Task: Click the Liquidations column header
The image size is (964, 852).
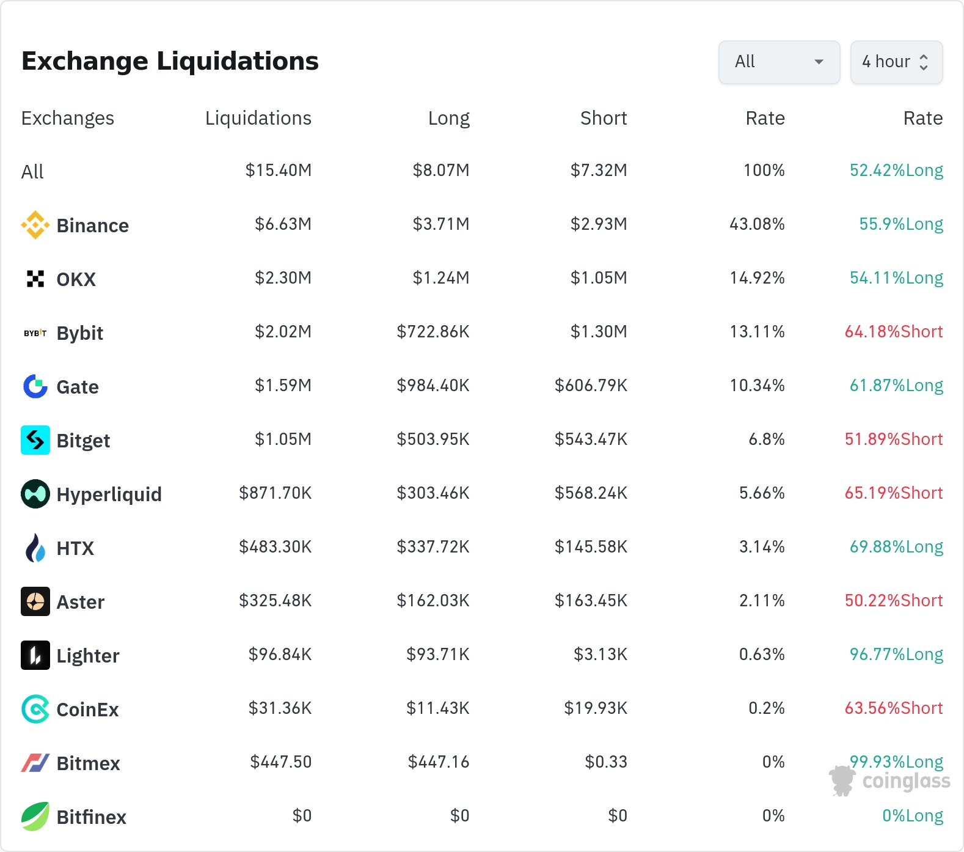Action: tap(258, 118)
